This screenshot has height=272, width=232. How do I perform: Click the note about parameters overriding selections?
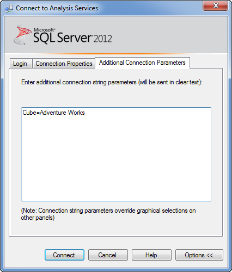click(x=108, y=214)
